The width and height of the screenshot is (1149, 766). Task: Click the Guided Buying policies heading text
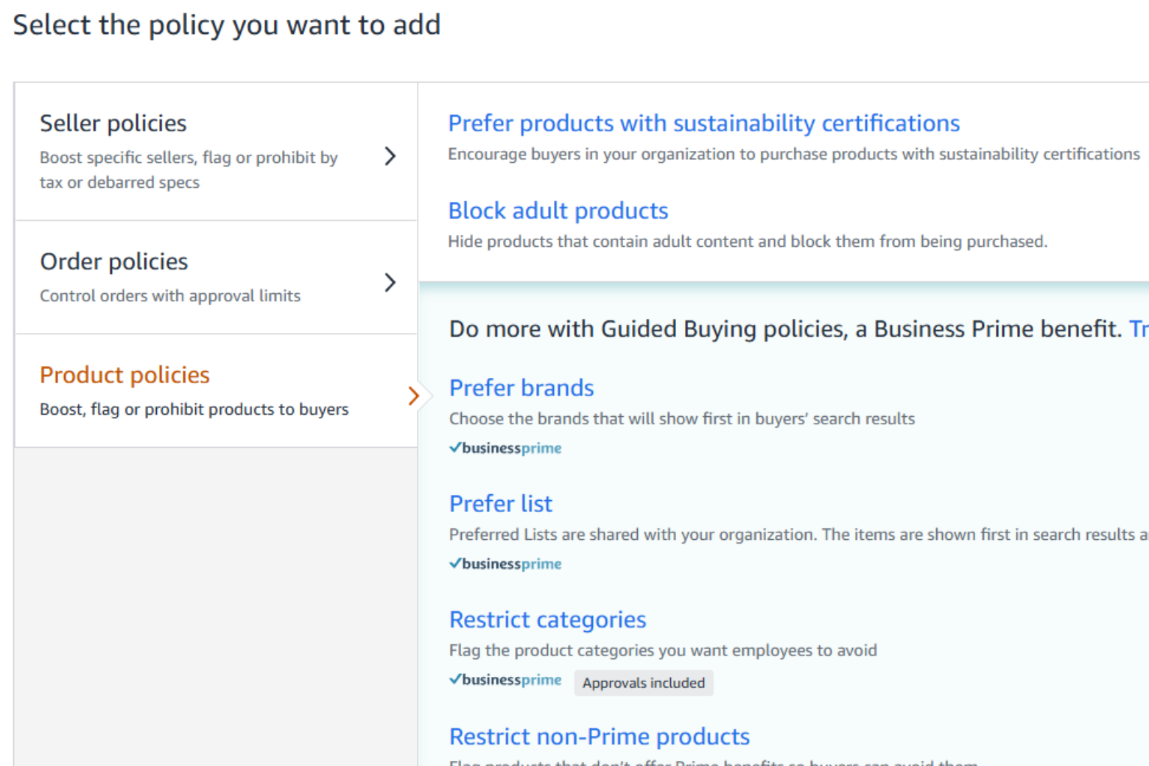click(x=785, y=328)
